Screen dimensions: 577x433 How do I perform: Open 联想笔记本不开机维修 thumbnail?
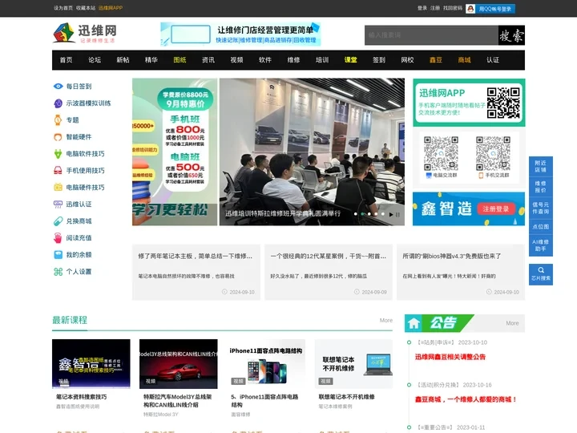353,364
